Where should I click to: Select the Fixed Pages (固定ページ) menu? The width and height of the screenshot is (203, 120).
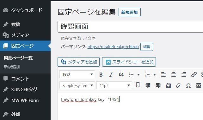[25, 46]
